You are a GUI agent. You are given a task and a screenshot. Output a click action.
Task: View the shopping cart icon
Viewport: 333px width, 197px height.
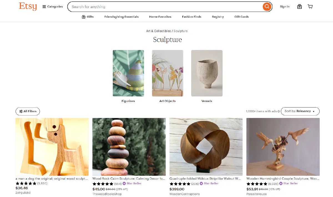click(310, 6)
